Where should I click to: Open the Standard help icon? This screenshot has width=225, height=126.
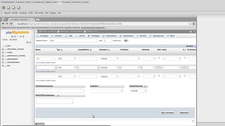tap(109, 50)
